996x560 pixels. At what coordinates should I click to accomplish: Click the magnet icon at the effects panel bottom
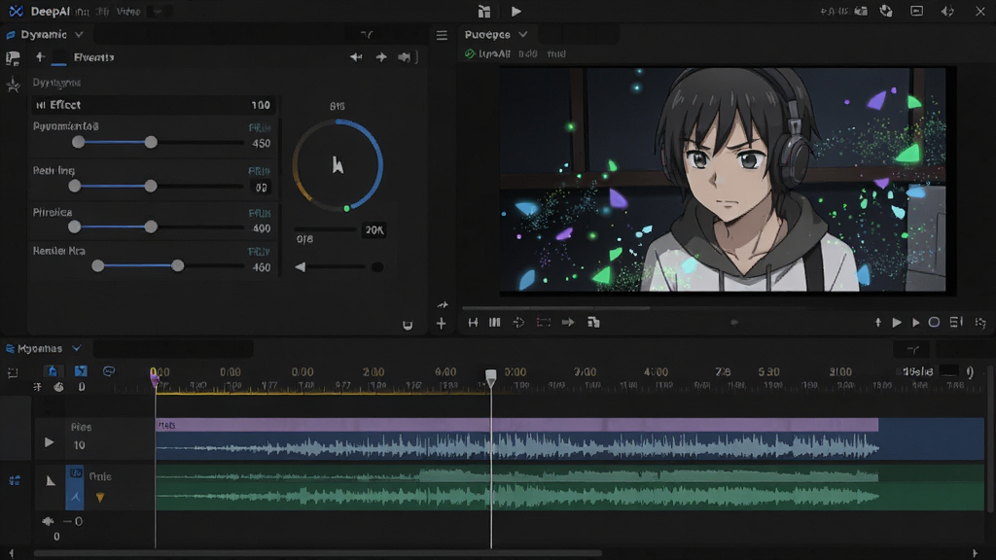pos(408,325)
